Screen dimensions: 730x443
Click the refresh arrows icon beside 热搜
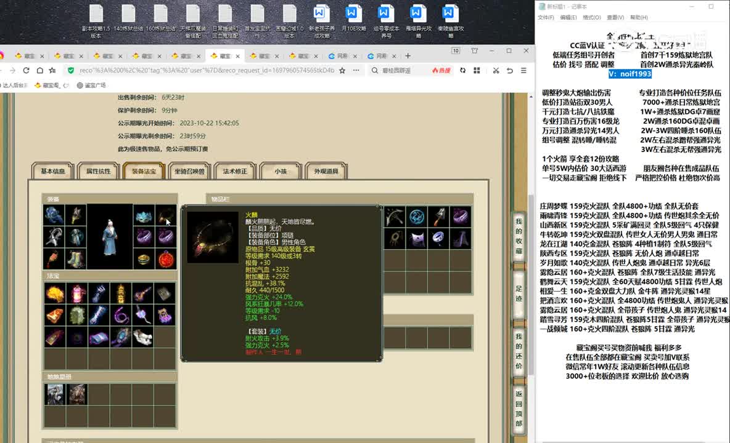pos(463,70)
